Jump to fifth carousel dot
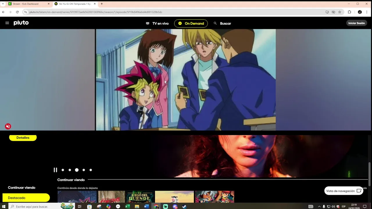Screen dimensions: 372x209 tap(91, 170)
